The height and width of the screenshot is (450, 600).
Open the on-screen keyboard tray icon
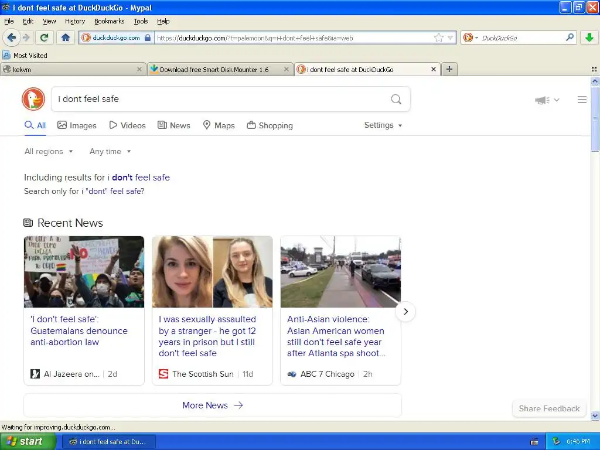click(x=534, y=442)
